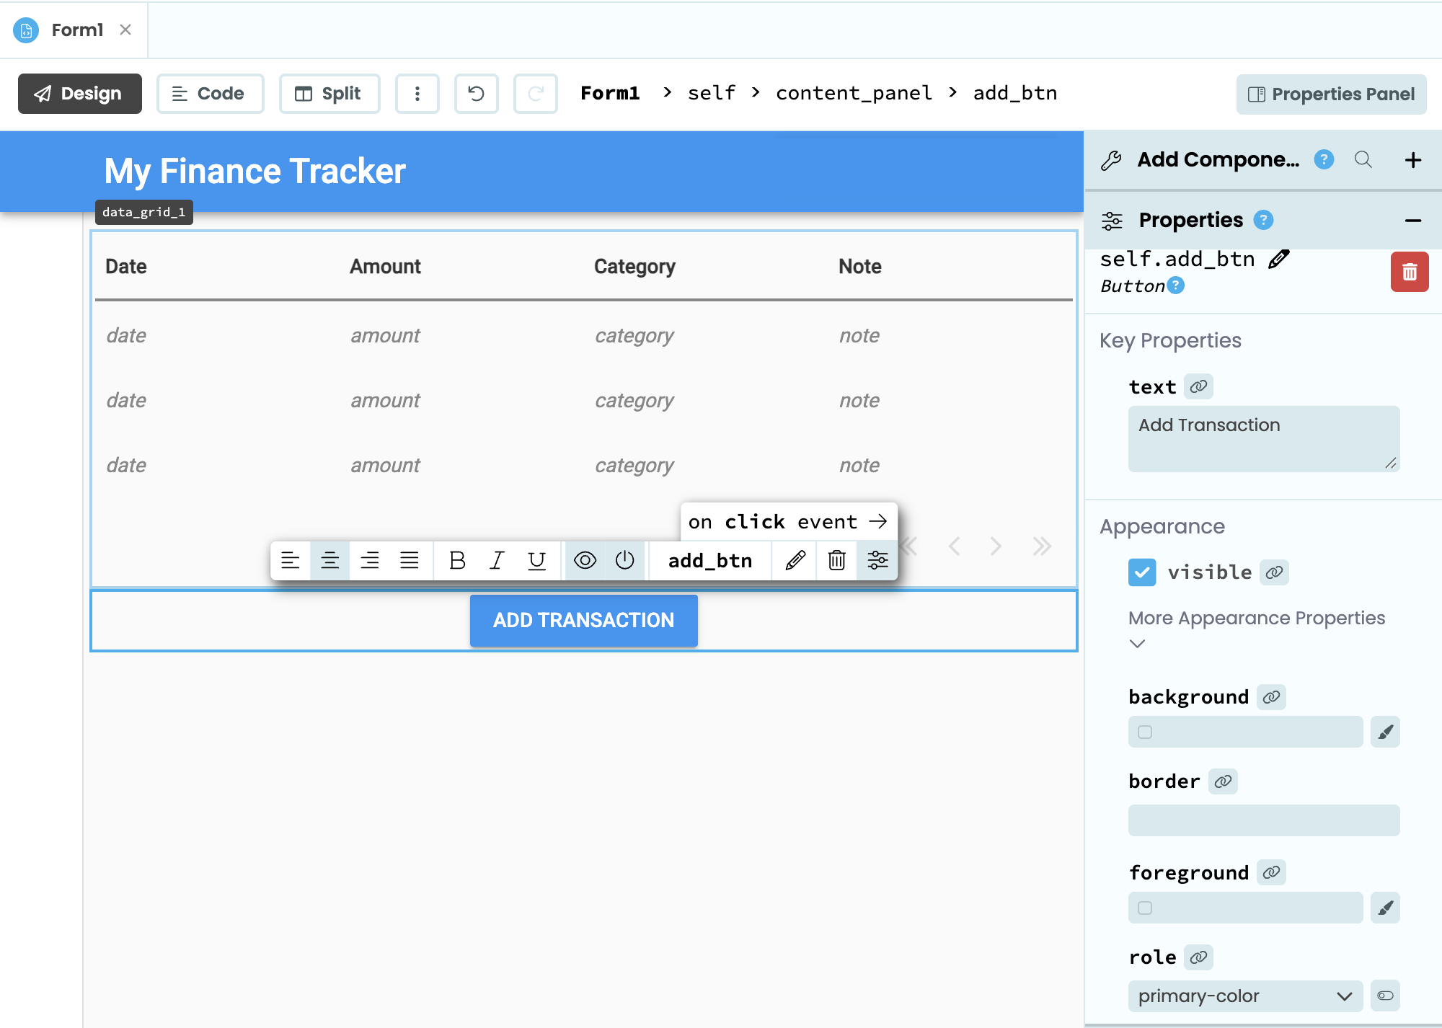Image resolution: width=1442 pixels, height=1028 pixels.
Task: Go to the on click event
Action: 788,522
